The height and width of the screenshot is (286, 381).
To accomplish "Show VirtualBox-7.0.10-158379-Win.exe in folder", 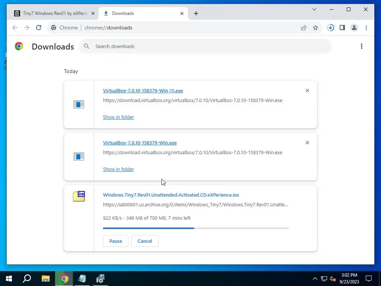I will pos(118,169).
